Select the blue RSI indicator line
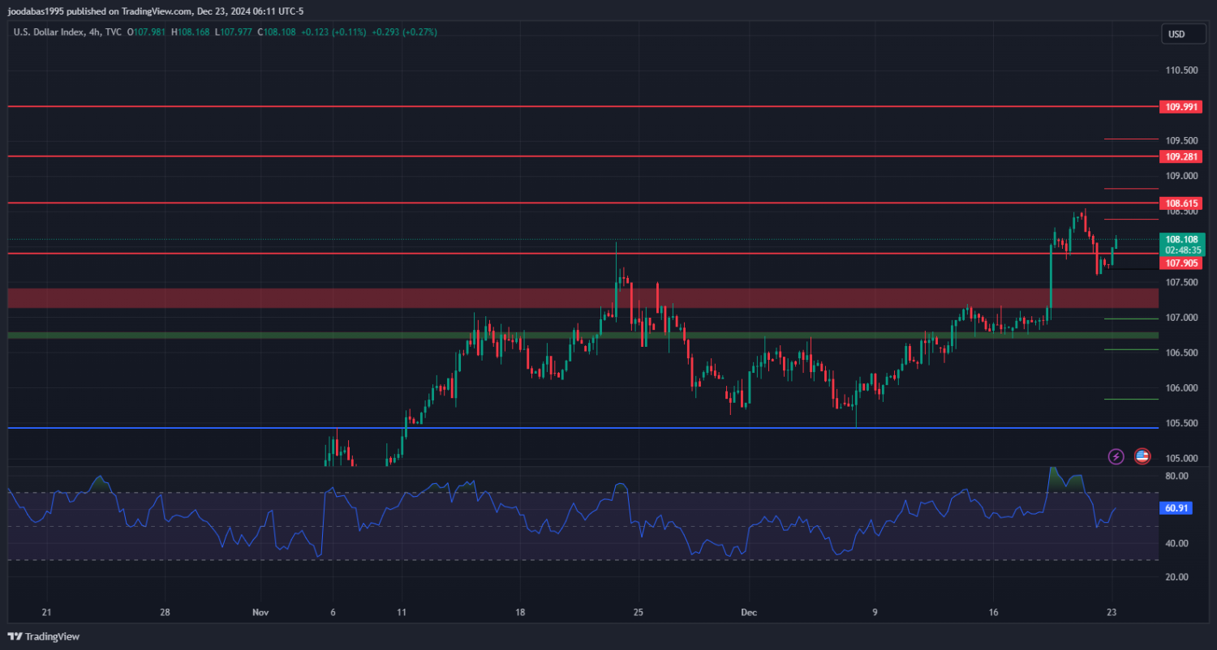This screenshot has width=1217, height=650. pos(561,512)
